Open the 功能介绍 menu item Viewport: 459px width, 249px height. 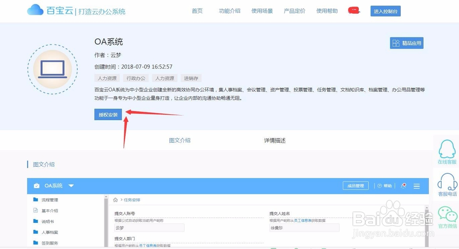tap(229, 11)
